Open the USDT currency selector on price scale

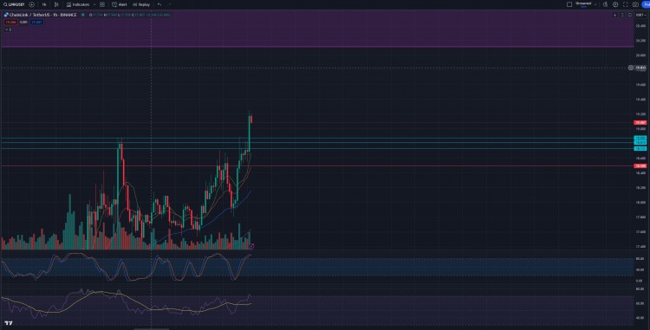coord(640,15)
